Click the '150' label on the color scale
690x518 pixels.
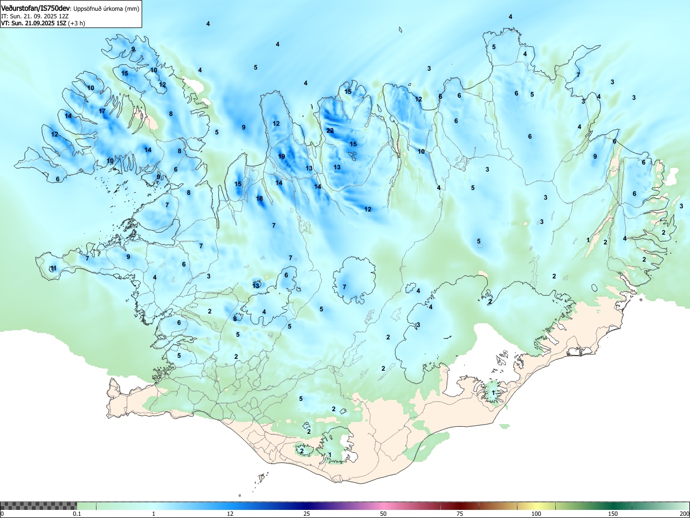point(613,514)
